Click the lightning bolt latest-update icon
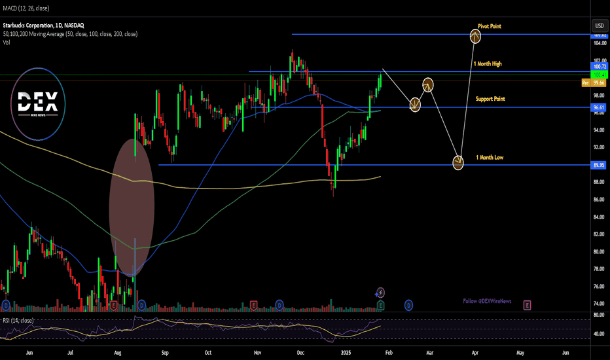The width and height of the screenshot is (610, 360). click(x=381, y=293)
